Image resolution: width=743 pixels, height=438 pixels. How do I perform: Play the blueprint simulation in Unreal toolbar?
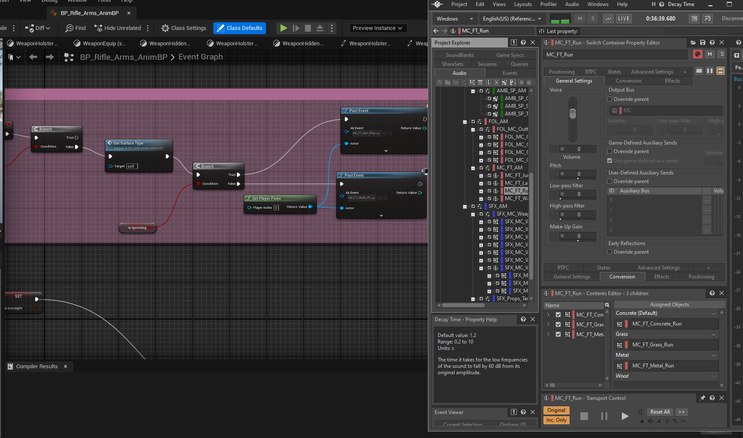coord(283,28)
